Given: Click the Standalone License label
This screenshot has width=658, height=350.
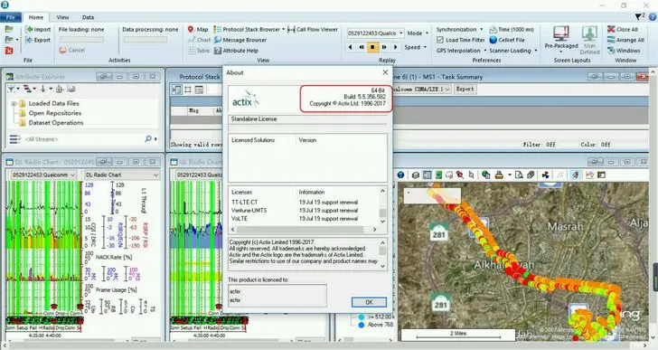Looking at the screenshot, I should click(x=254, y=119).
